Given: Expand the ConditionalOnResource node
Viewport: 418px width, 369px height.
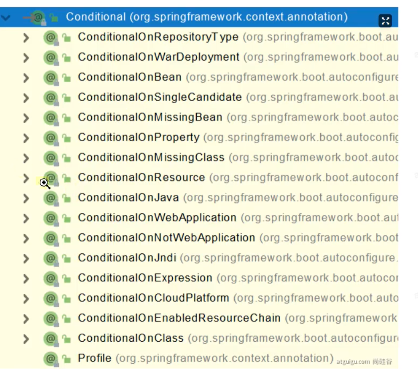Looking at the screenshot, I should [26, 178].
